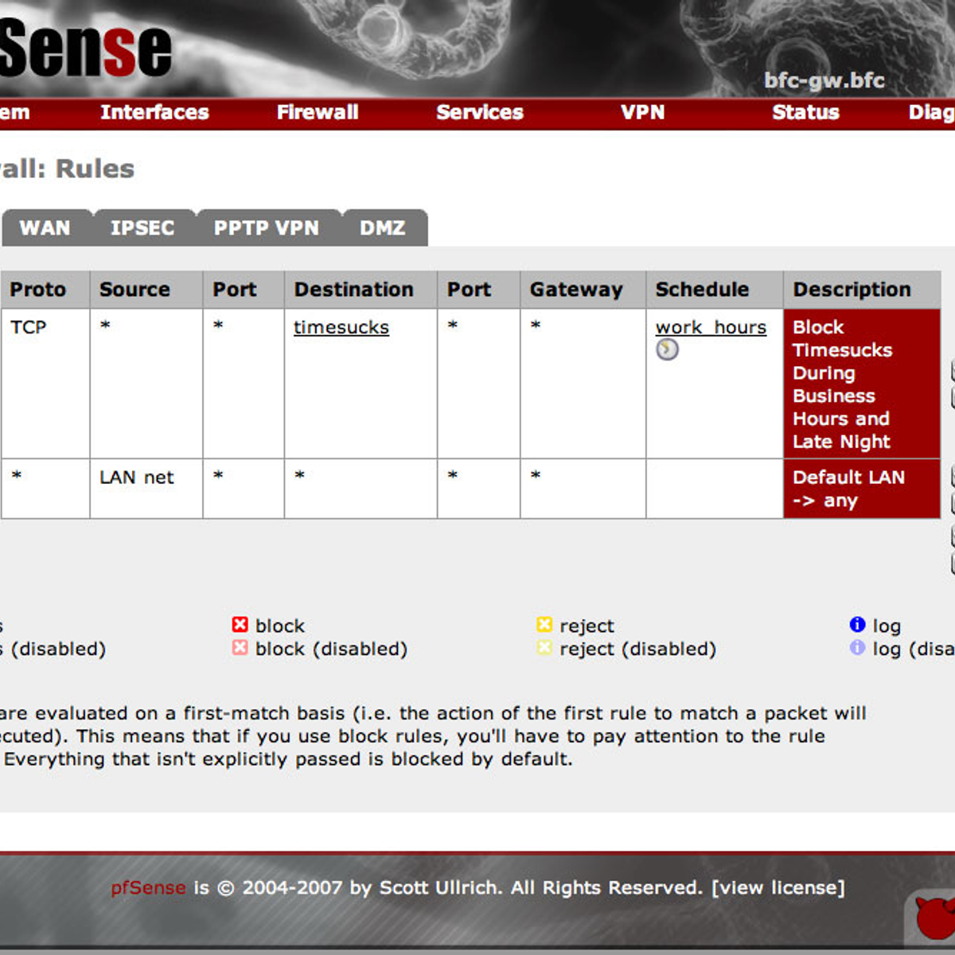Click the Rules page heading
This screenshot has width=955, height=955.
click(x=67, y=169)
